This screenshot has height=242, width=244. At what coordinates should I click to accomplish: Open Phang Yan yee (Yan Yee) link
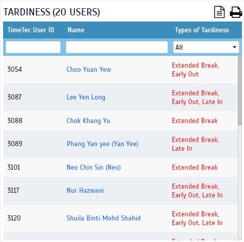[x=102, y=144]
